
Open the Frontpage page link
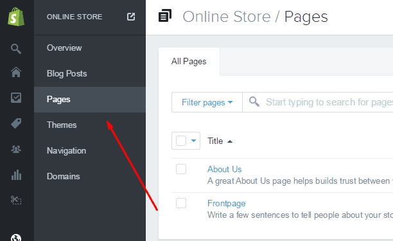click(226, 203)
